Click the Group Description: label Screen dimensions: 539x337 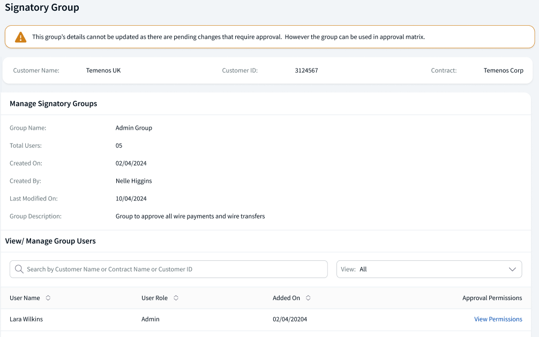(x=35, y=216)
